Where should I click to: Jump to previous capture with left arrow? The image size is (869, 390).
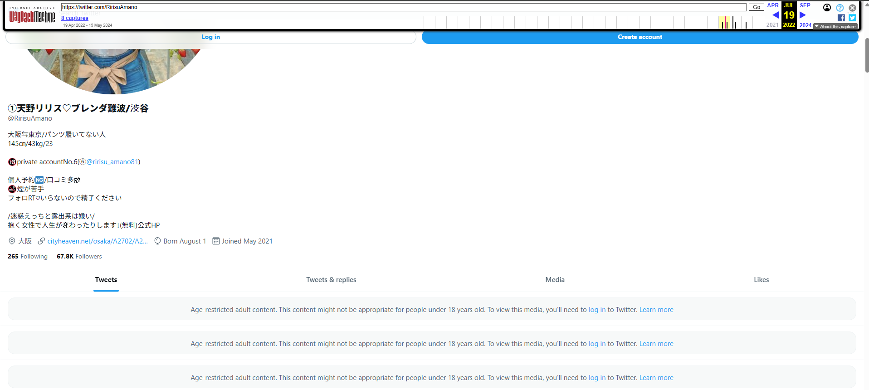(x=776, y=15)
